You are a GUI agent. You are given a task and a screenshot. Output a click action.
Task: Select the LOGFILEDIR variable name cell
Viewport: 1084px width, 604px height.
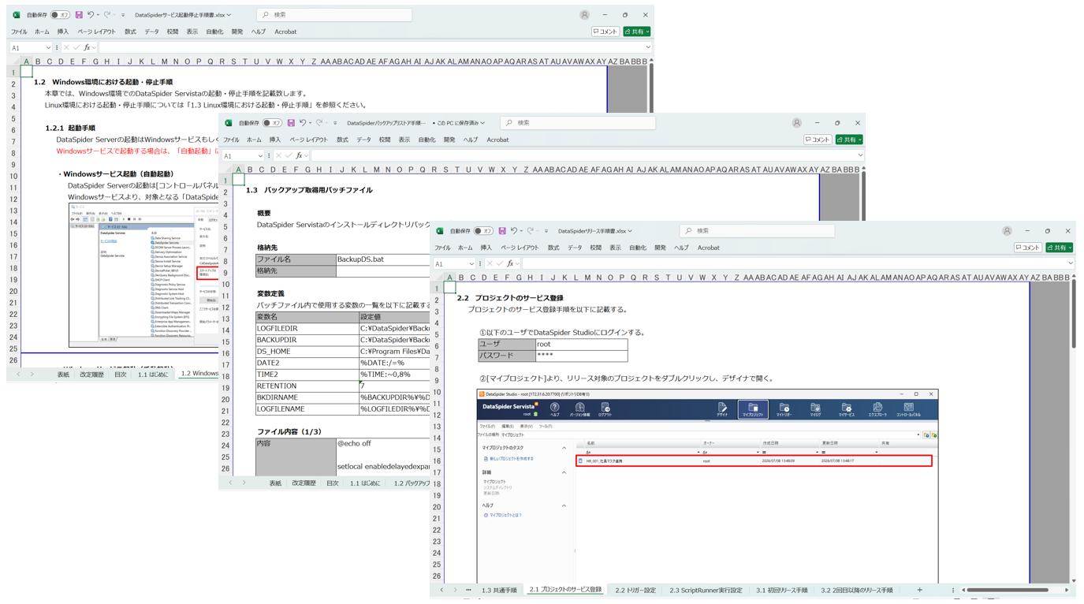307,328
